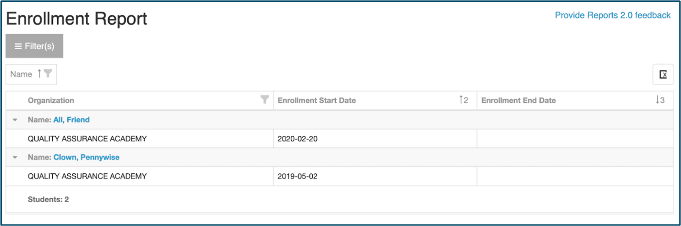The image size is (681, 226).
Task: Click Quality Assurance Academy under All, Friend
Action: click(x=87, y=139)
